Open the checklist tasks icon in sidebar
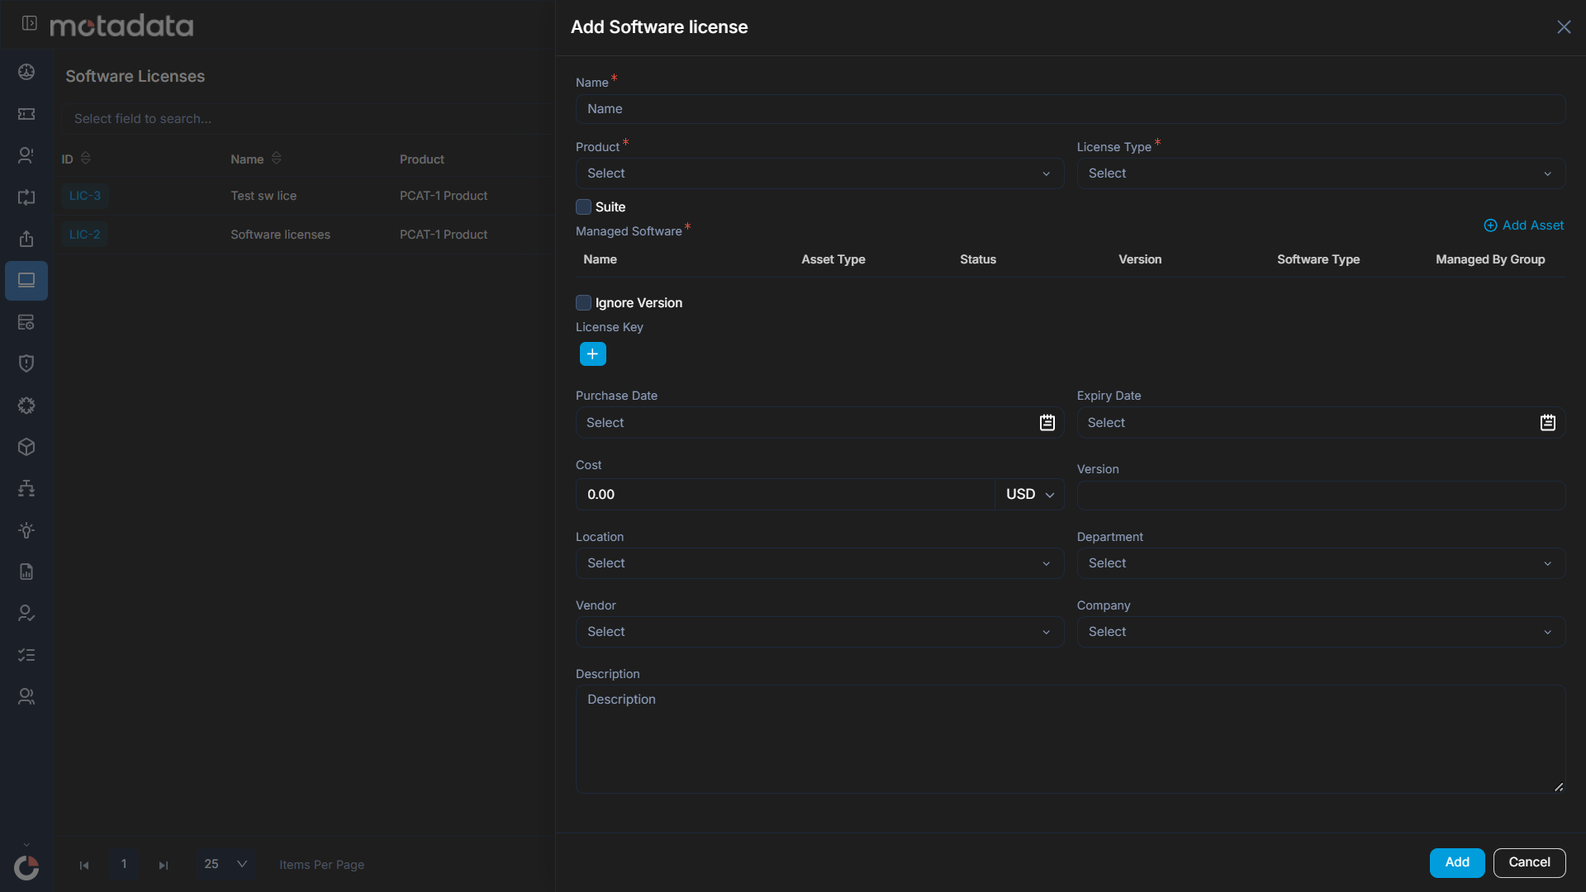 [26, 655]
